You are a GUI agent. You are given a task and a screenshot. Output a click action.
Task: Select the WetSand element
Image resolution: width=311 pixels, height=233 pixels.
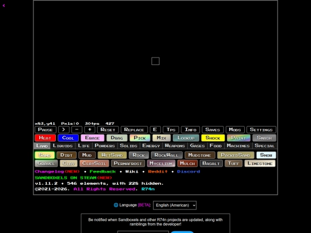[x=112, y=155]
